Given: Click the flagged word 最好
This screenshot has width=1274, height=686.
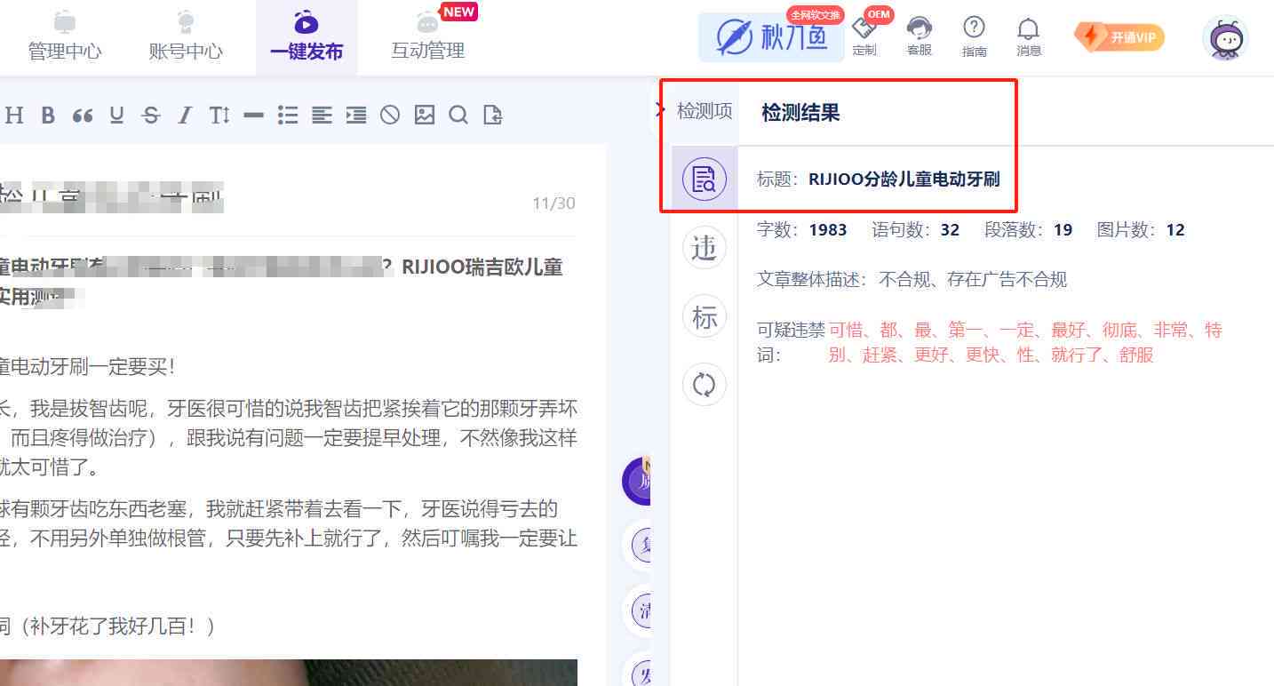Looking at the screenshot, I should 1068,331.
